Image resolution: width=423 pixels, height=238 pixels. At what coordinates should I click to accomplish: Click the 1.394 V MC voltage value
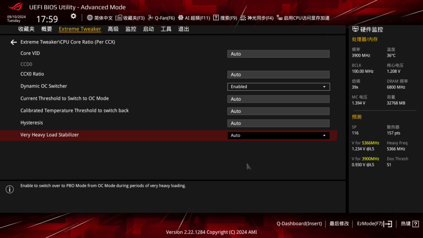359,103
